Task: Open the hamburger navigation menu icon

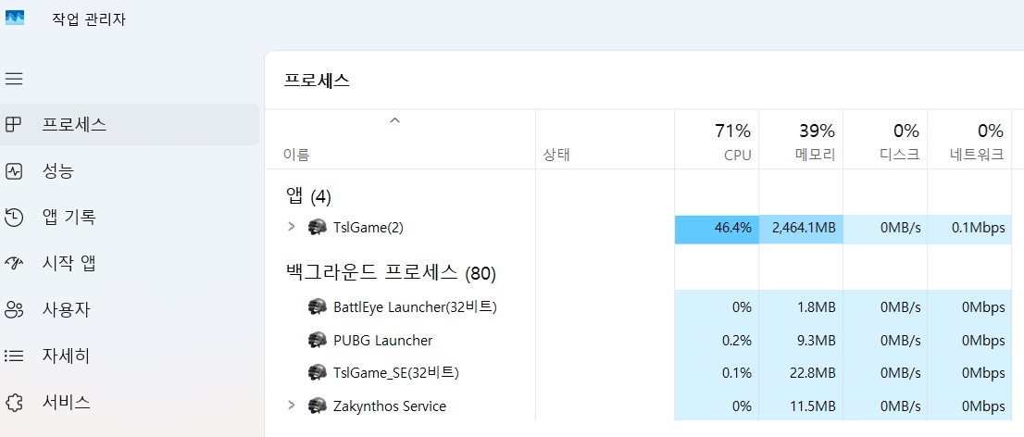Action: [14, 79]
